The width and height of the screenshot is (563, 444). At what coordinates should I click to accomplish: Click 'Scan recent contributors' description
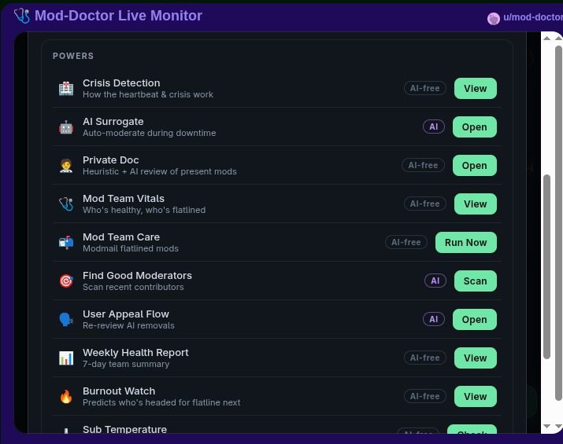pos(133,287)
